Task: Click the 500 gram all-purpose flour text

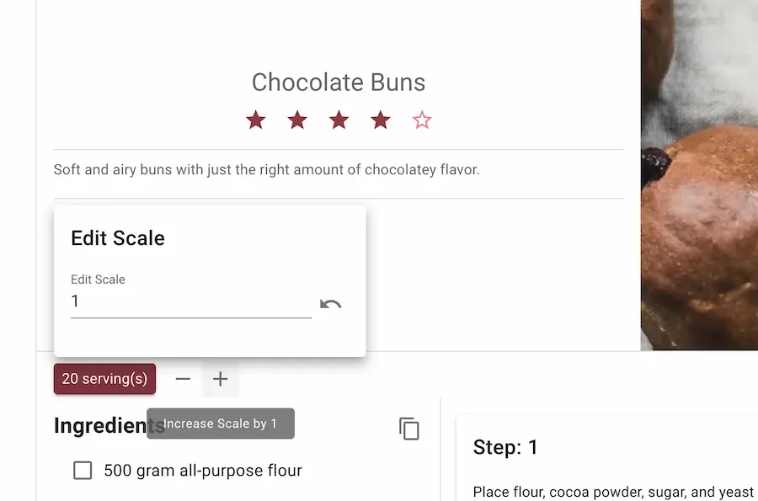Action: point(203,470)
